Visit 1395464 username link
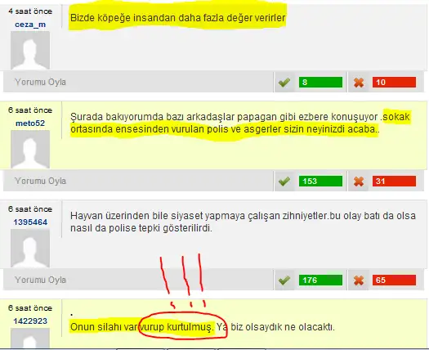429x350 pixels. pyautogui.click(x=30, y=222)
